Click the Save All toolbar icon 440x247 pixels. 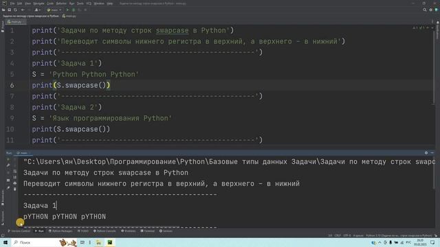tap(9, 10)
